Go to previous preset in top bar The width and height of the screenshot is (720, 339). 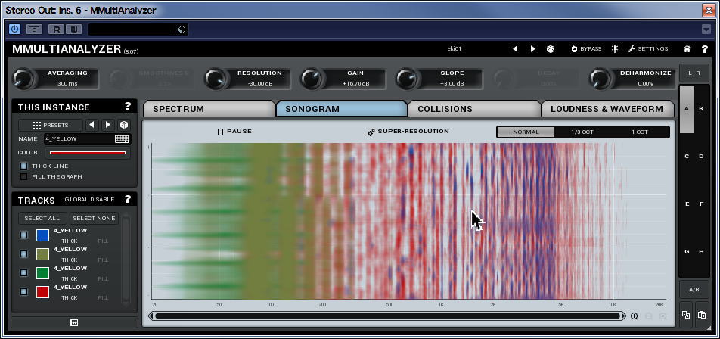(x=515, y=48)
